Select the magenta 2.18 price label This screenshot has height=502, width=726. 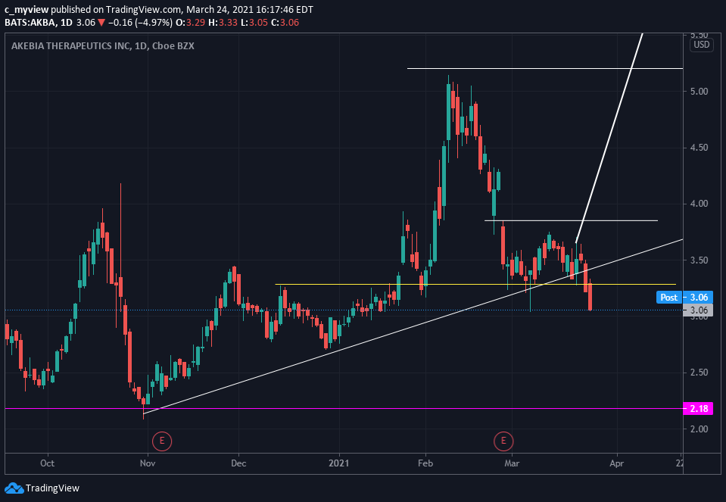click(x=698, y=408)
